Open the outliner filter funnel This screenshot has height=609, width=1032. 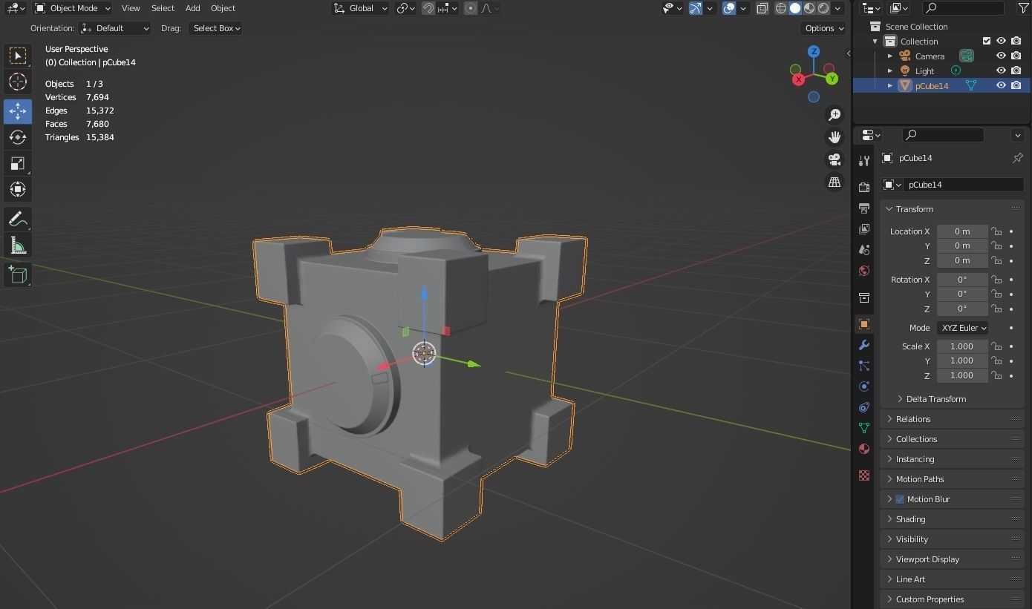(x=1023, y=8)
